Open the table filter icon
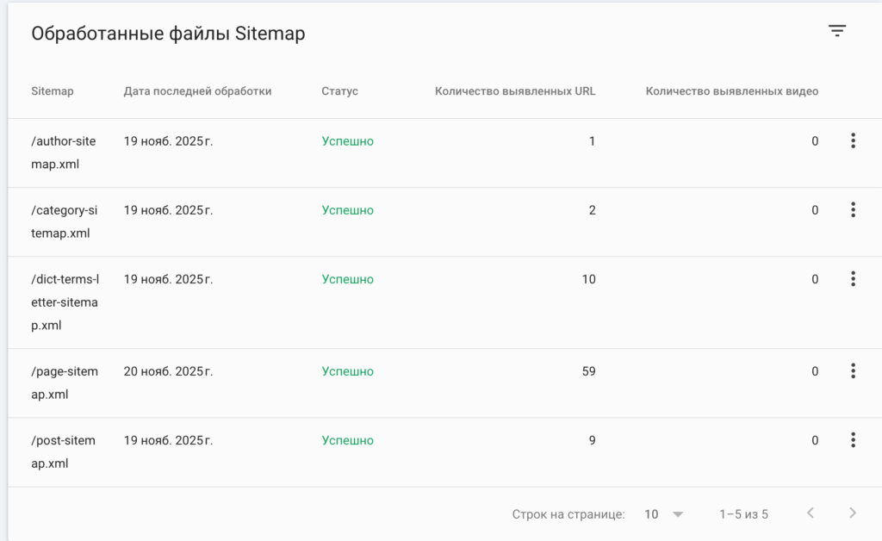This screenshot has width=882, height=541. coord(837,31)
